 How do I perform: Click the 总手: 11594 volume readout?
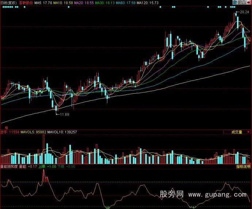[x=10, y=132]
